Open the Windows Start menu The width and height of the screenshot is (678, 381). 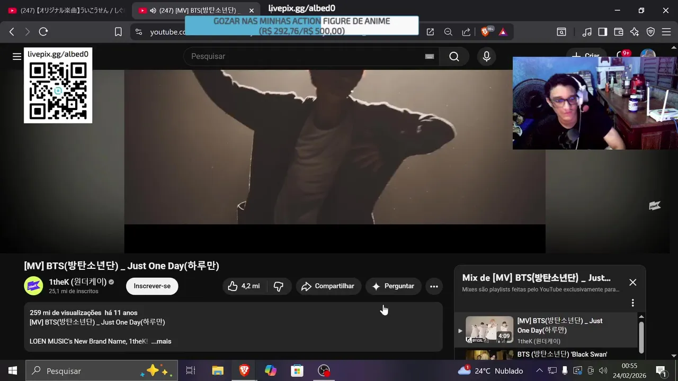[13, 371]
